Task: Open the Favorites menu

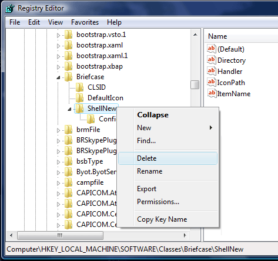Action: point(85,22)
